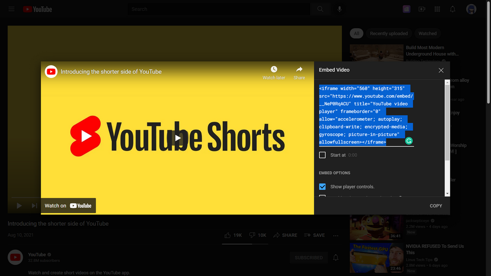The width and height of the screenshot is (491, 276).
Task: Click the YouTube home logo
Action: 38,9
